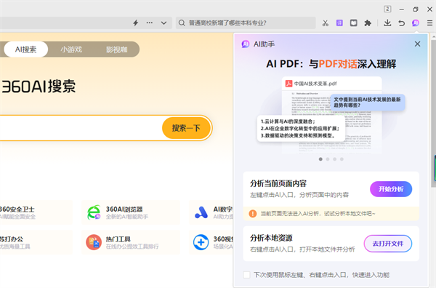Image resolution: width=436 pixels, height=288 pixels.
Task: Select the AI搜索 tab
Action: coord(26,49)
